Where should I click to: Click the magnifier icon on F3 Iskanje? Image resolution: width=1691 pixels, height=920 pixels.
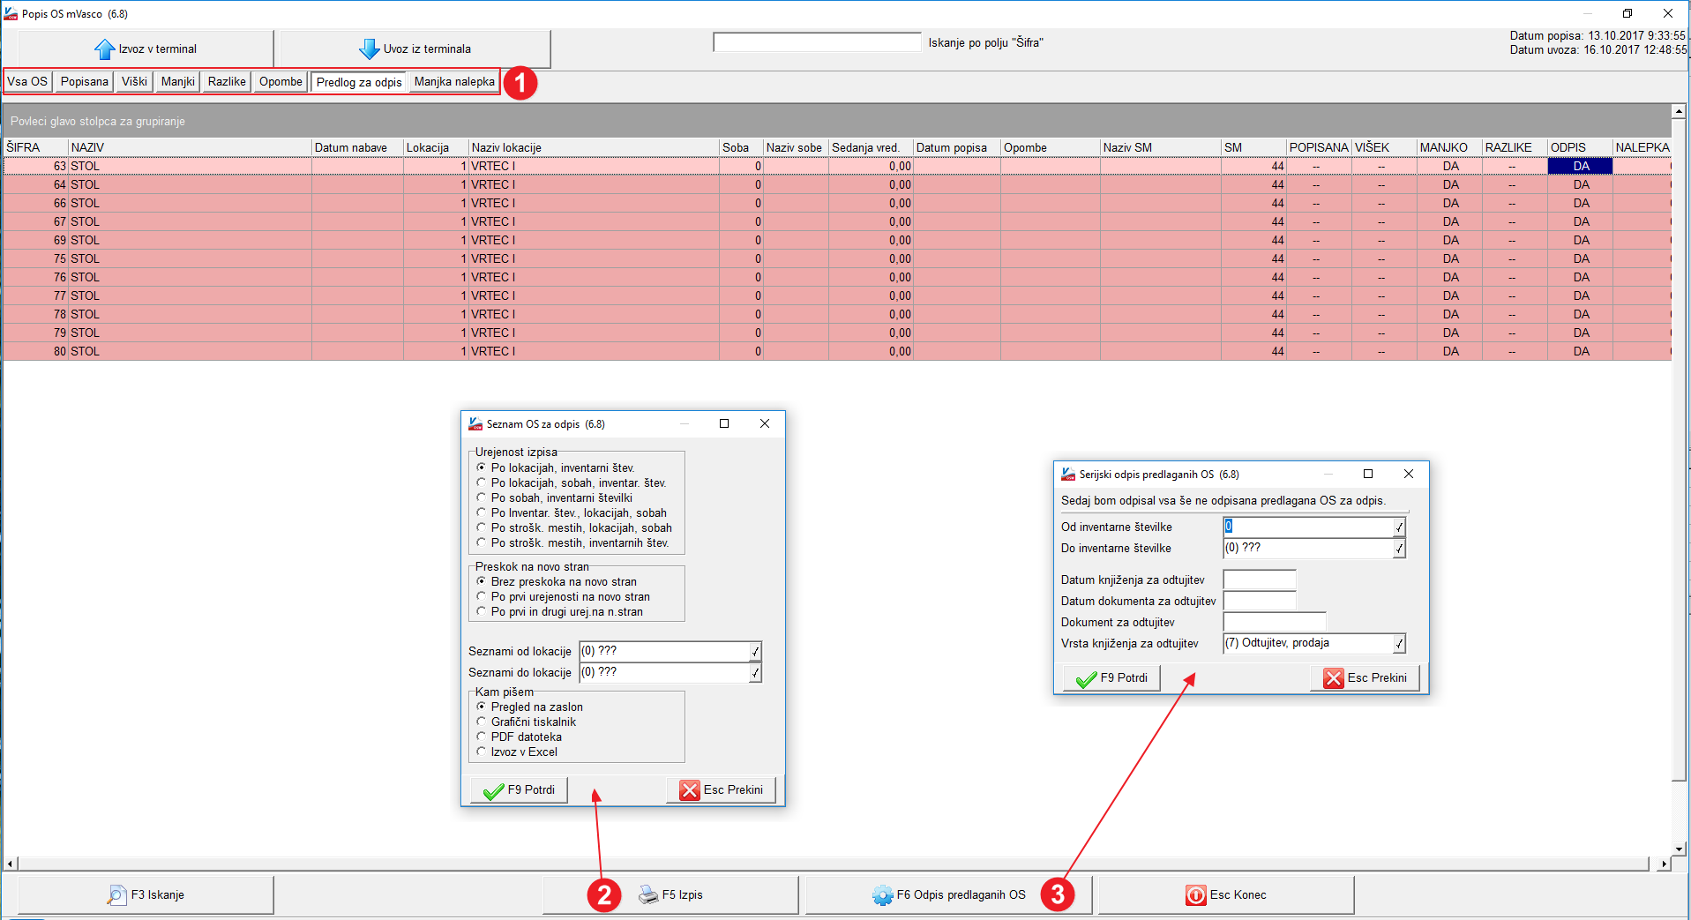point(116,895)
